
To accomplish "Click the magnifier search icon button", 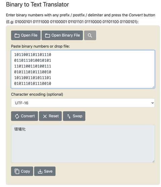I will [90, 35].
